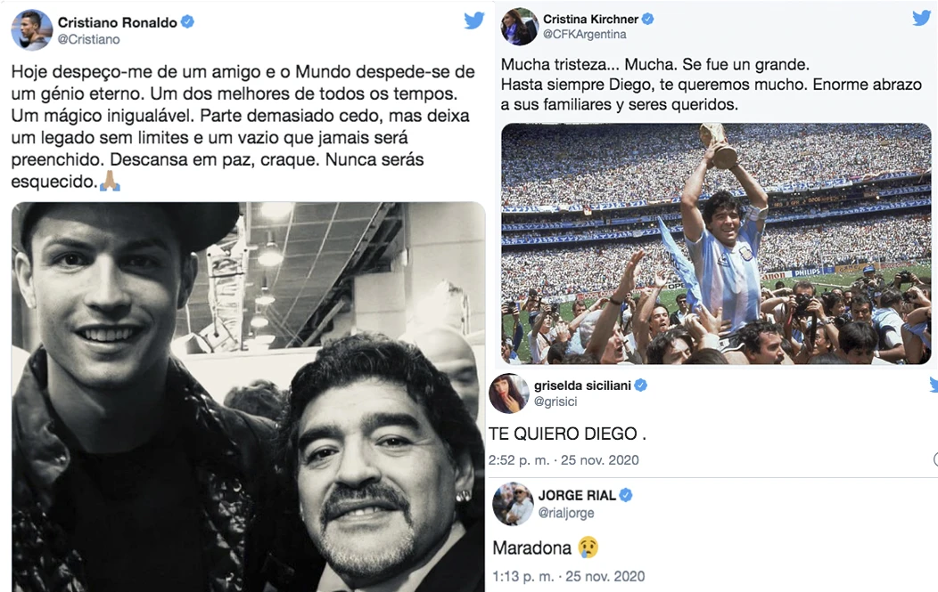Click griselda siciliani's profile avatar
Viewport: 938px width, 592px height.
pyautogui.click(x=509, y=393)
